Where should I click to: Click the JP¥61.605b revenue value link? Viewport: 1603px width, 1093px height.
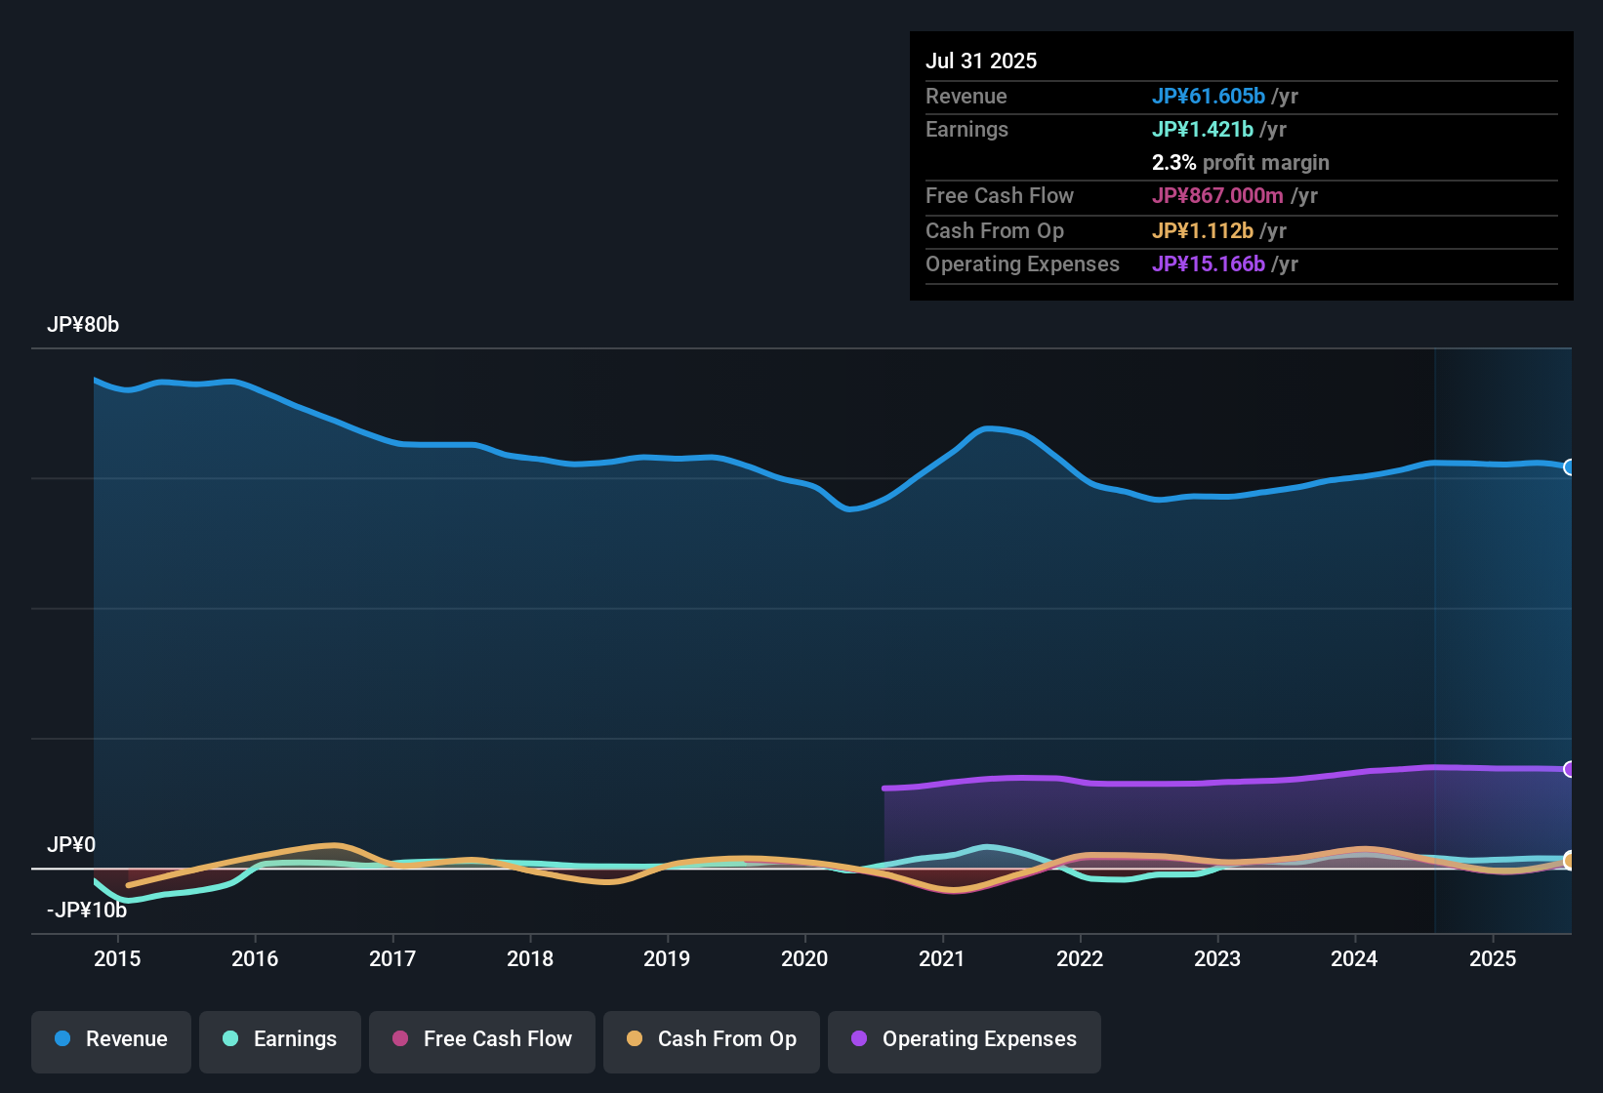click(1209, 97)
